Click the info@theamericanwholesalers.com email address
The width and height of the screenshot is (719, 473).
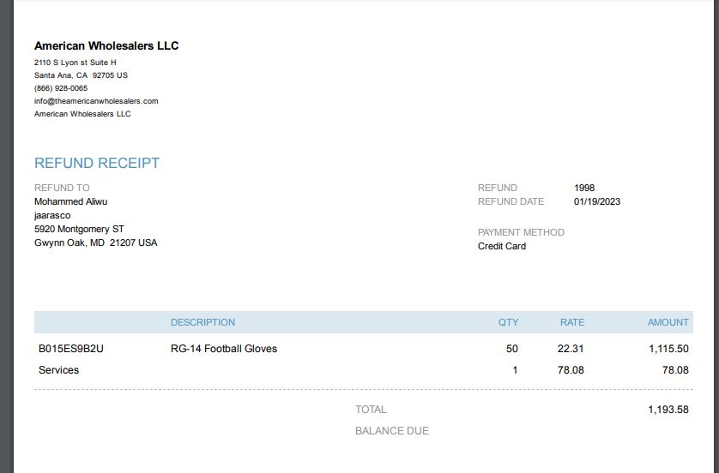click(96, 101)
